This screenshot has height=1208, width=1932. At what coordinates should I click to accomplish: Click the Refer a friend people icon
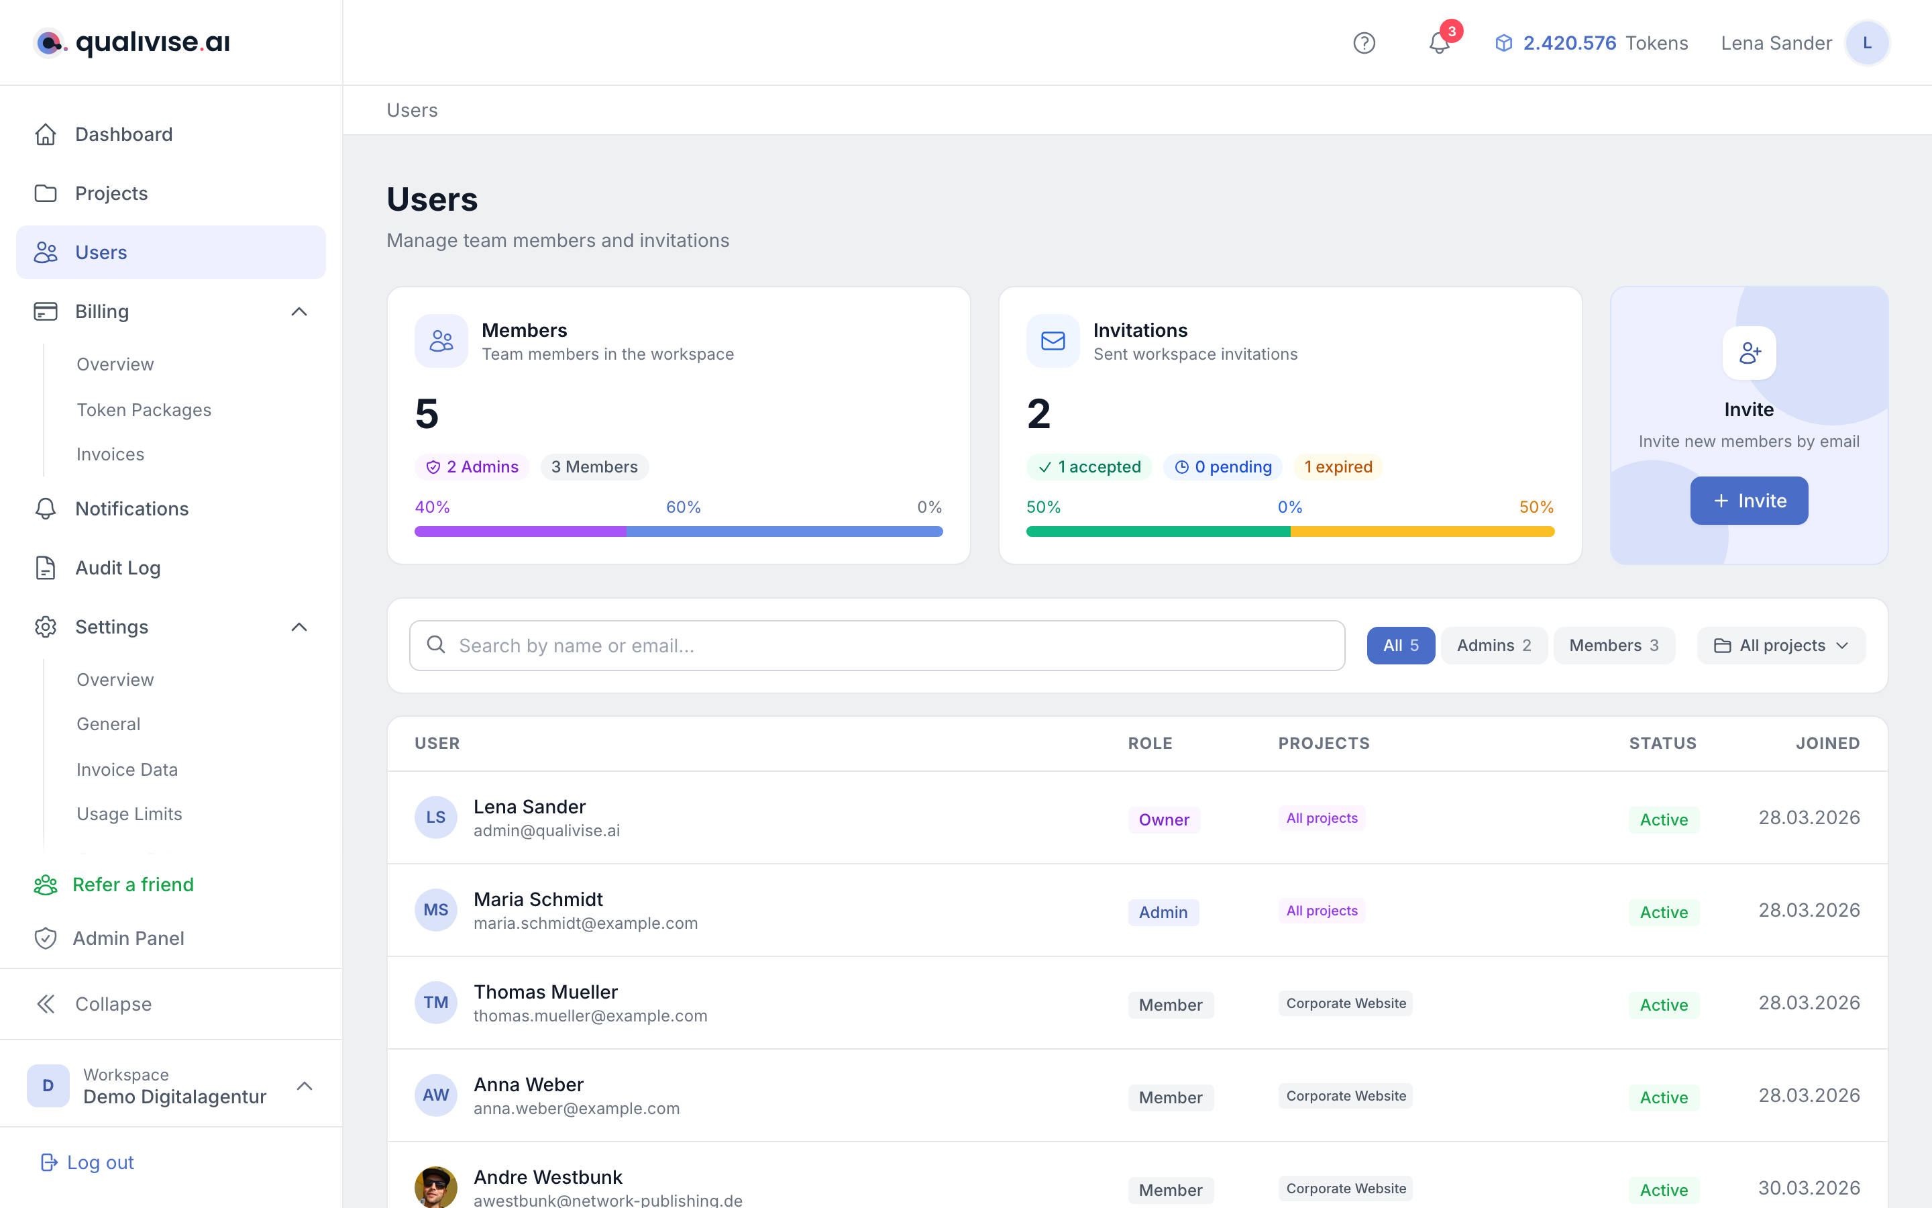(x=46, y=885)
